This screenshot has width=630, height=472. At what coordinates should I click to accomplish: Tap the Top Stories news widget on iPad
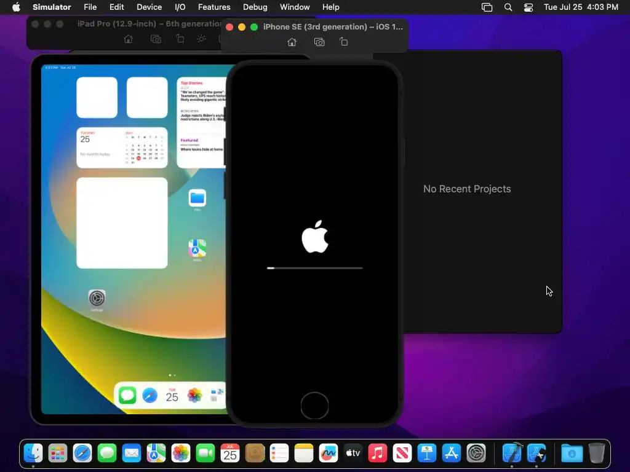[202, 122]
